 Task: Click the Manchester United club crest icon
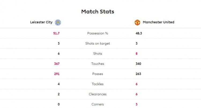pyautogui.click(x=137, y=23)
